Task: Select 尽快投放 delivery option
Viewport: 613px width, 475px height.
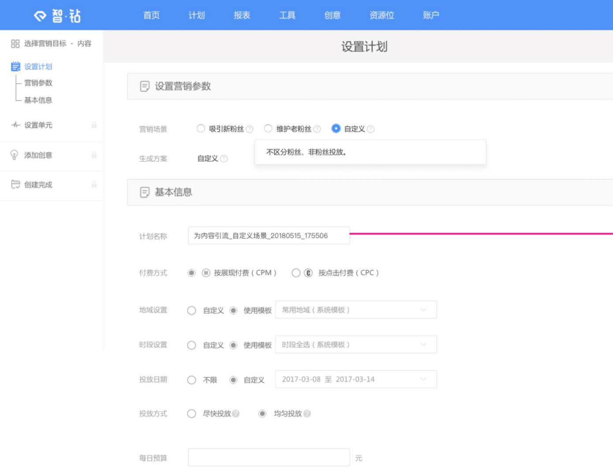Action: click(x=192, y=413)
